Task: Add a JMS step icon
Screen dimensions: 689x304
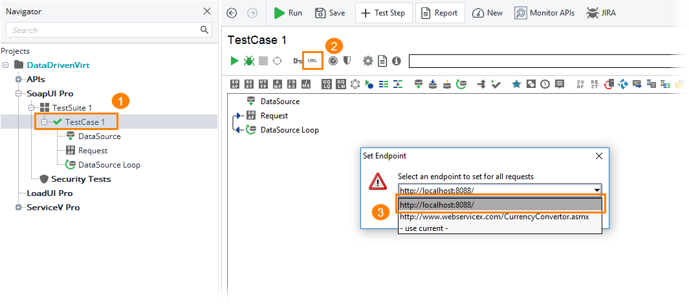Action: pos(305,84)
